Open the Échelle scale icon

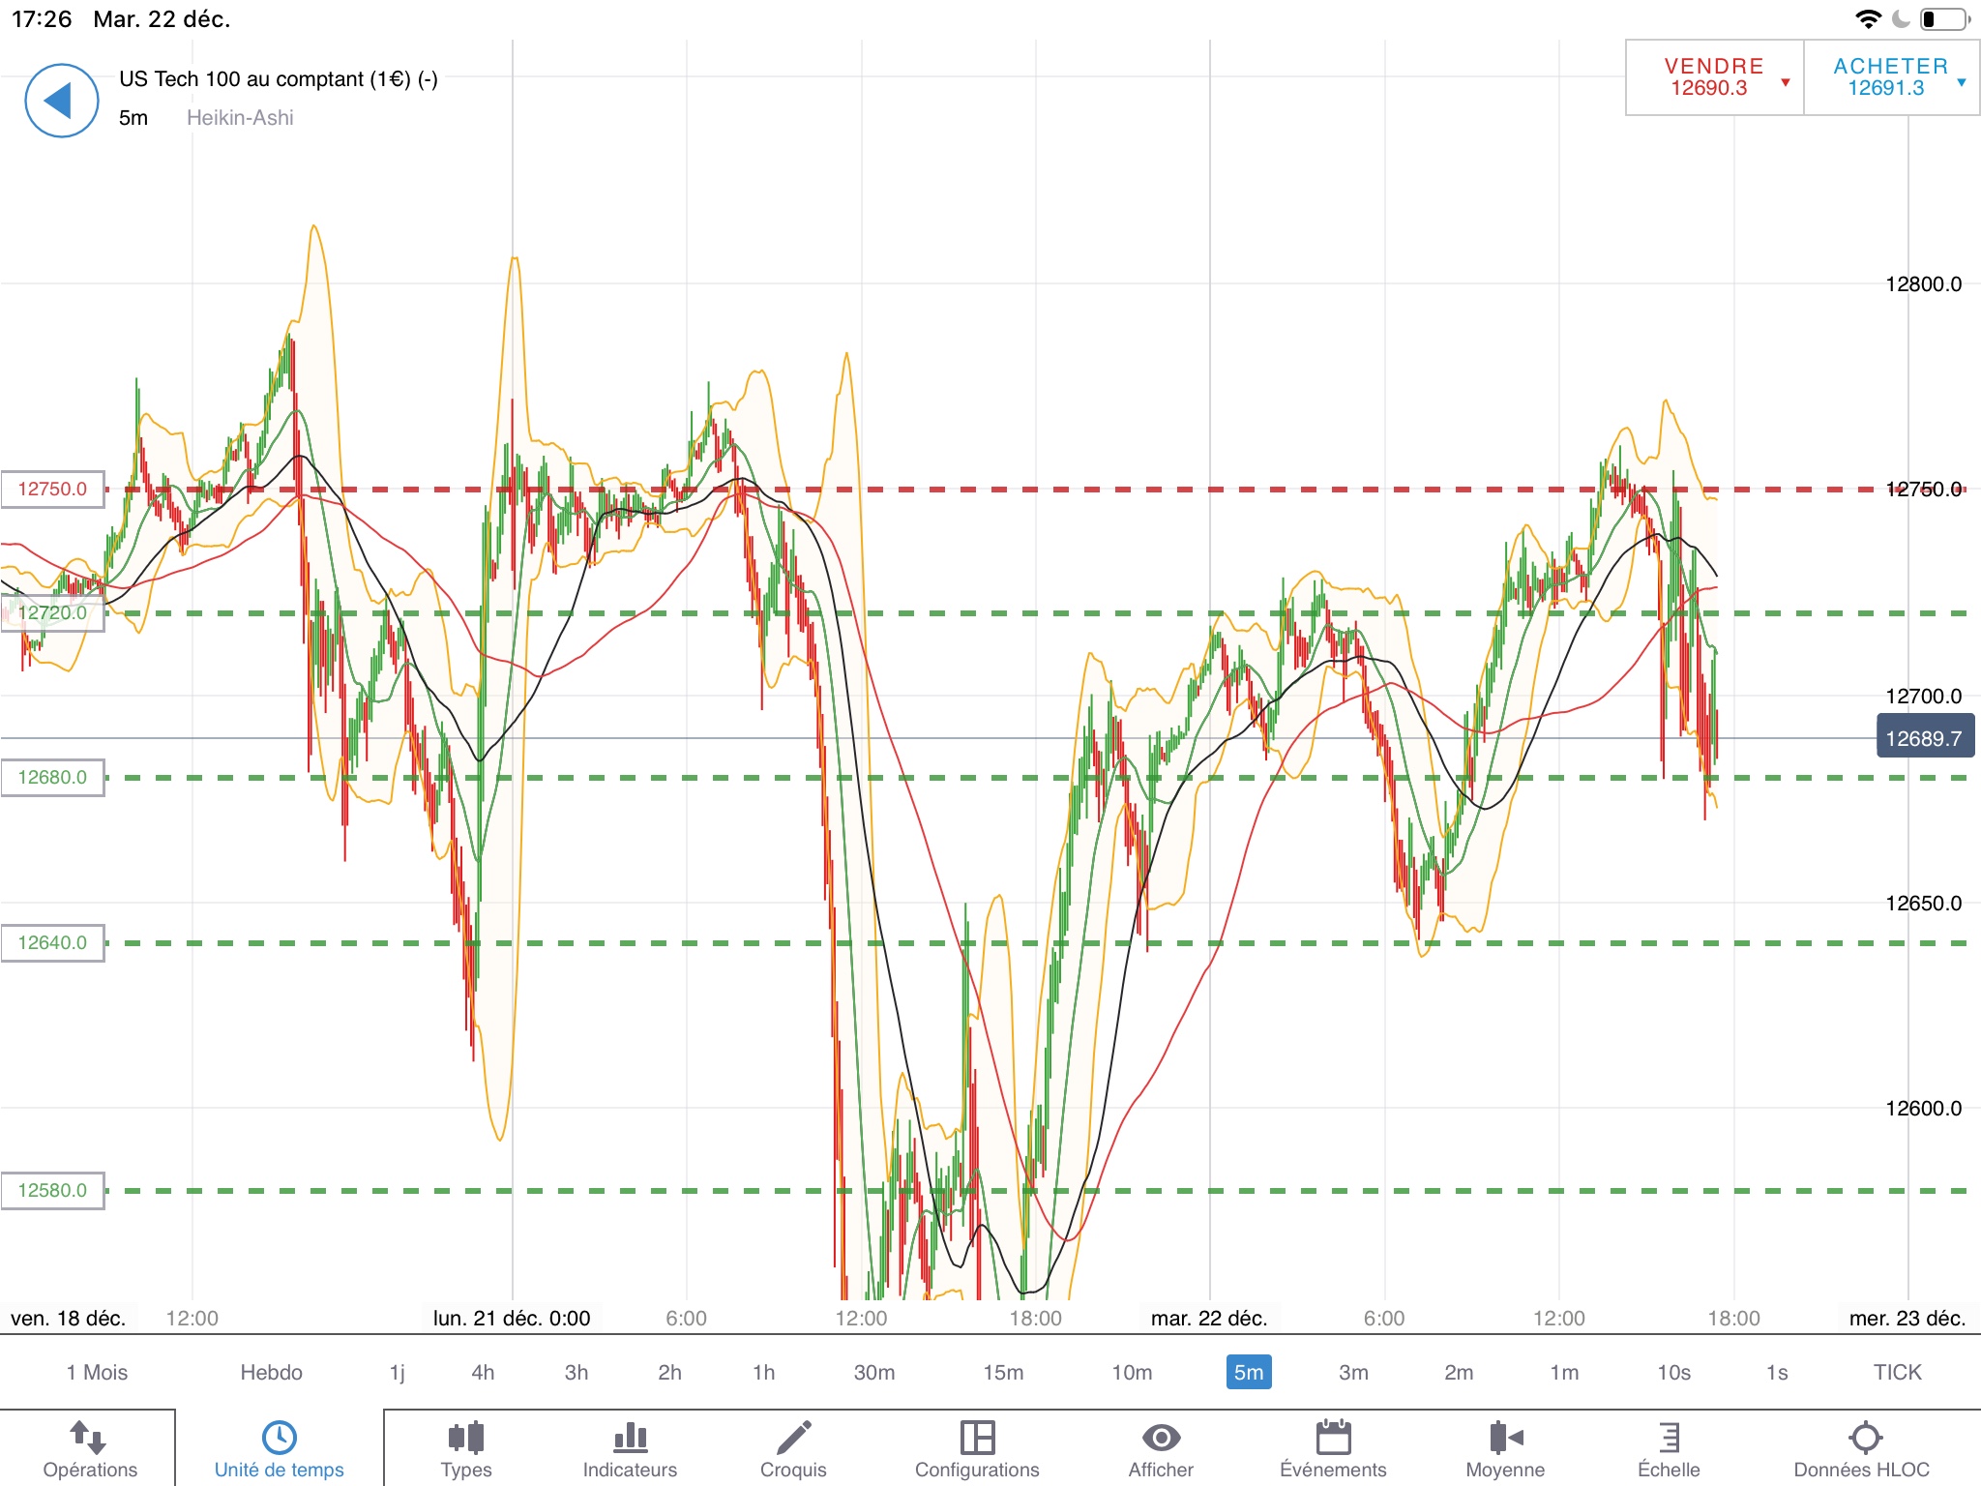coord(1669,1438)
